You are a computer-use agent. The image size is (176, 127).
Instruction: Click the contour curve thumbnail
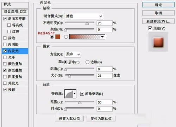tap(69, 94)
